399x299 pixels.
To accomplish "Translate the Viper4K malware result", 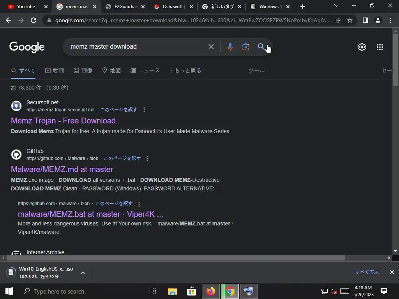I will click(114, 204).
